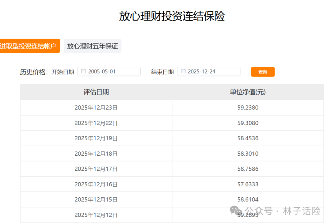The image size is (331, 224).
Task: Select the 2025年12月22日 date cell
Action: [x=96, y=123]
